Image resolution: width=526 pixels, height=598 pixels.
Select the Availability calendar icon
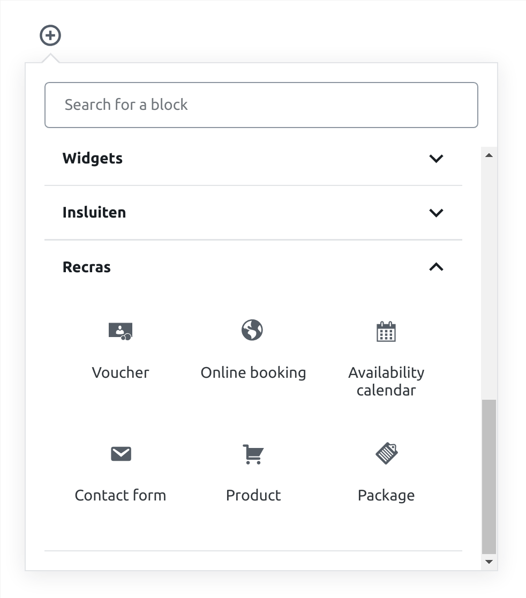[x=386, y=331]
